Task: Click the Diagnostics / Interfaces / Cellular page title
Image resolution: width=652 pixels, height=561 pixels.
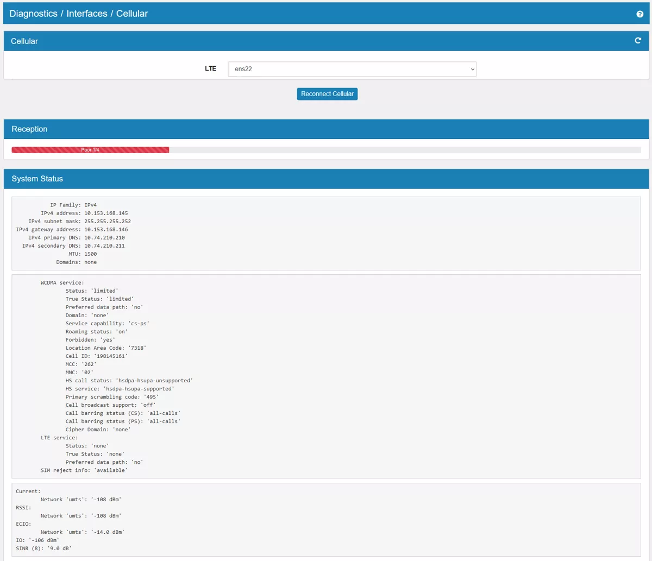Action: tap(79, 14)
